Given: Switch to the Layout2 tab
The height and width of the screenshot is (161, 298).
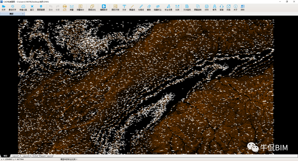Looking at the screenshot, I should 26,156.
